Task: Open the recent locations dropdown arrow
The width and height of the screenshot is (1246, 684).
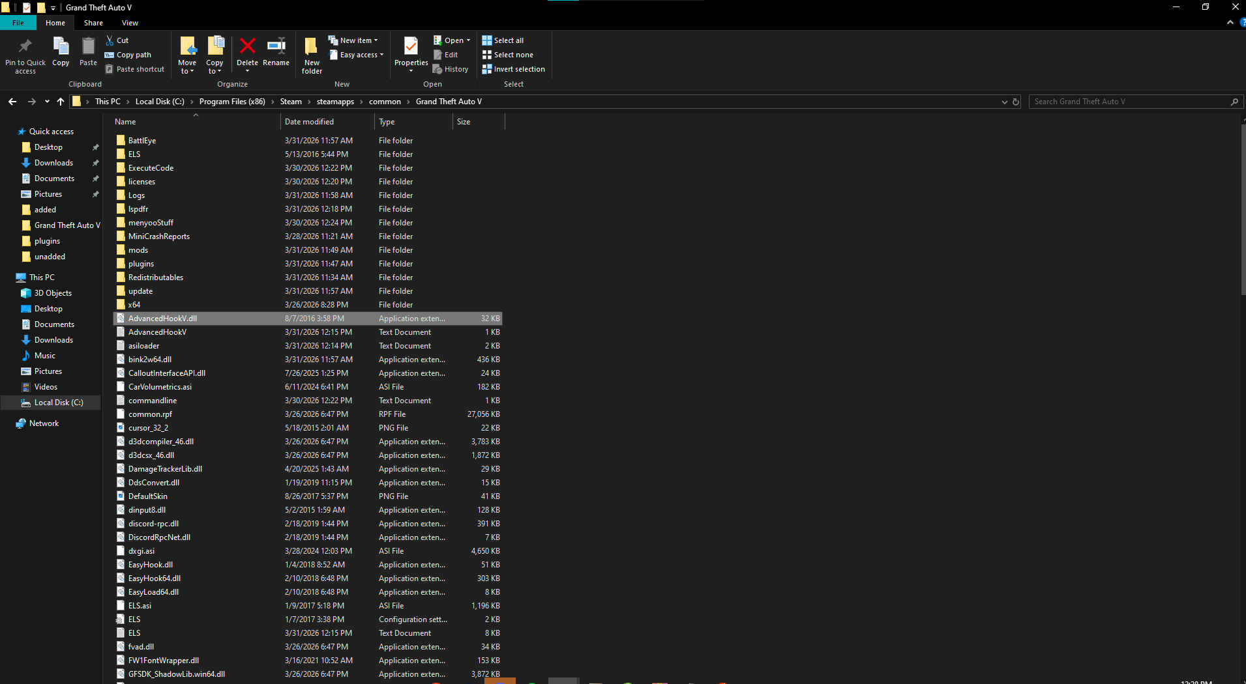Action: (x=47, y=102)
